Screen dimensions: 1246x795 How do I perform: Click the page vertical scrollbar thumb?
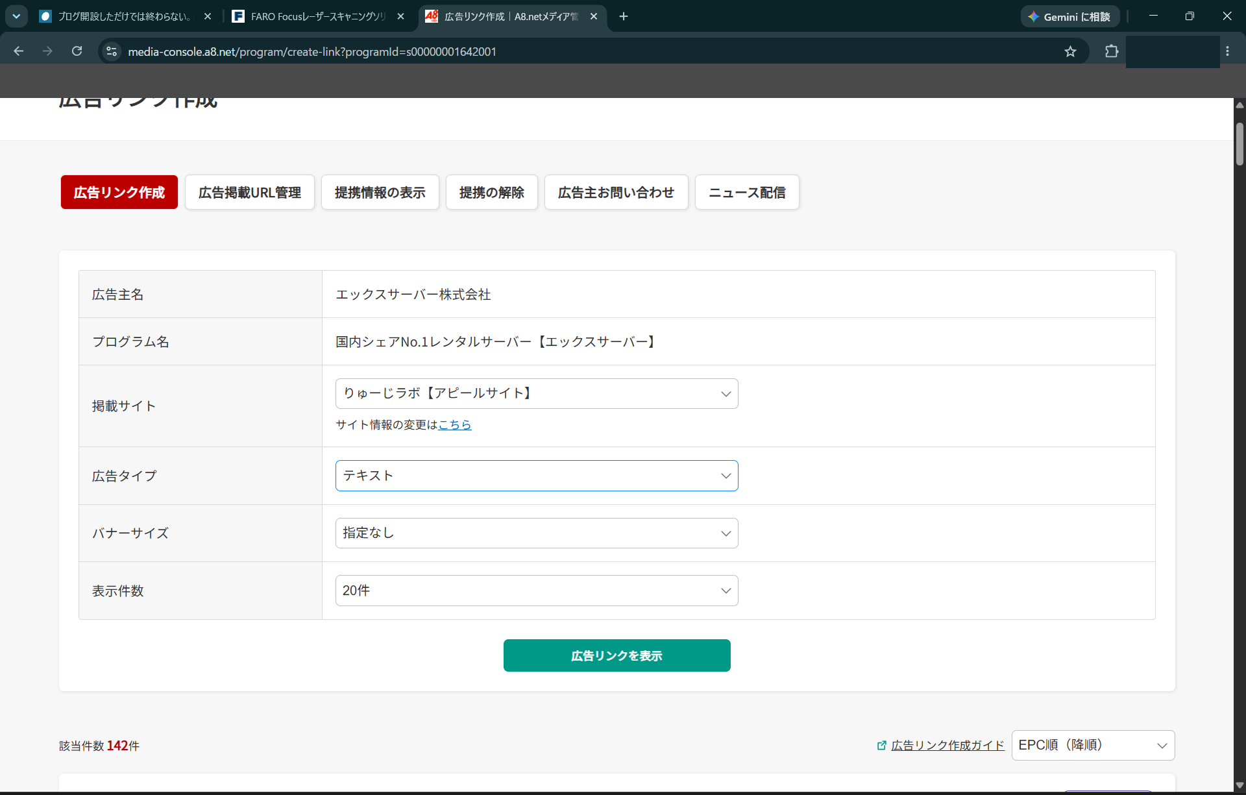click(1240, 144)
